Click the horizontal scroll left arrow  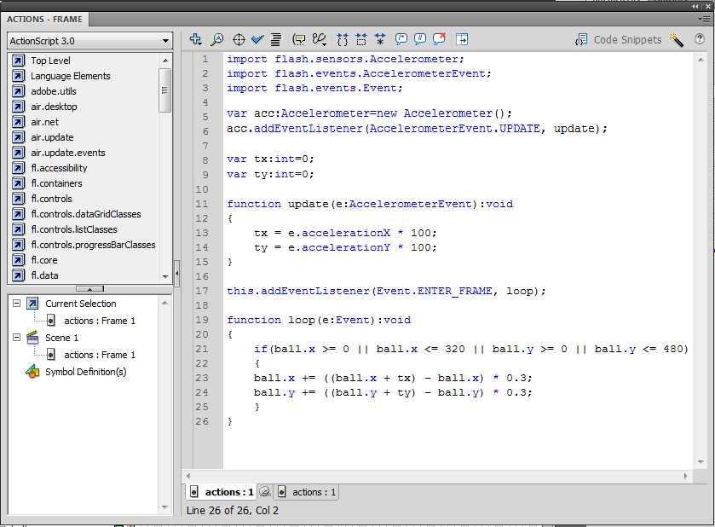(x=188, y=476)
